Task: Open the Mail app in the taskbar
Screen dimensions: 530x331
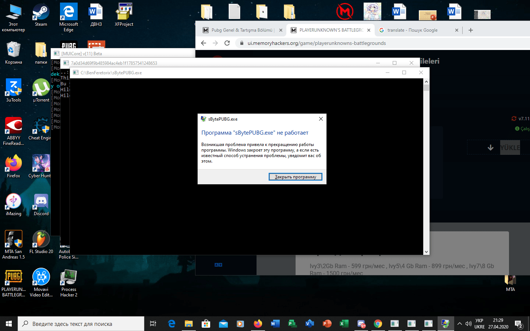Action: click(x=223, y=324)
